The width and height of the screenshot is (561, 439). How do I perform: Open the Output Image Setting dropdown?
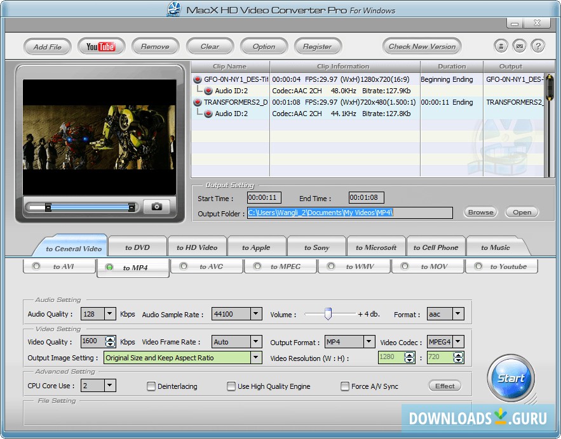256,358
